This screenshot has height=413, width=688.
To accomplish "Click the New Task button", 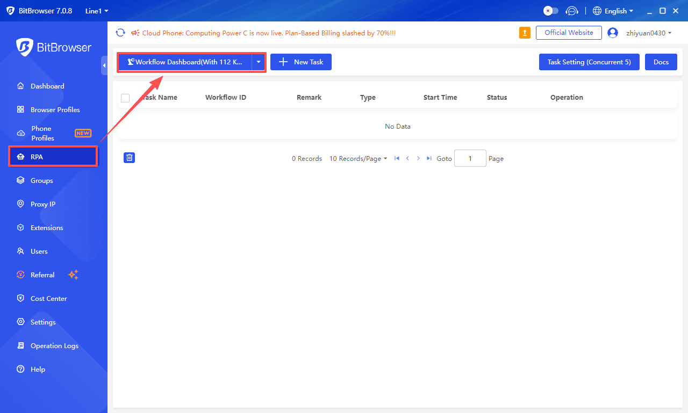I will (301, 62).
